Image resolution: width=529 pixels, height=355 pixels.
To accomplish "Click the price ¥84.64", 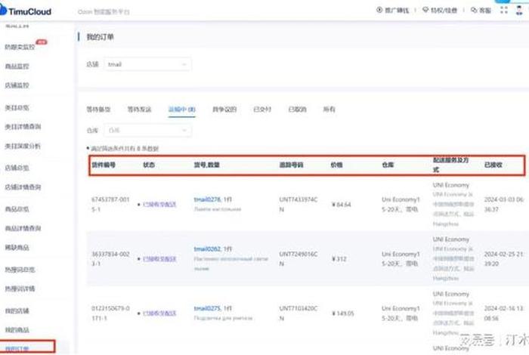I will pos(341,204).
